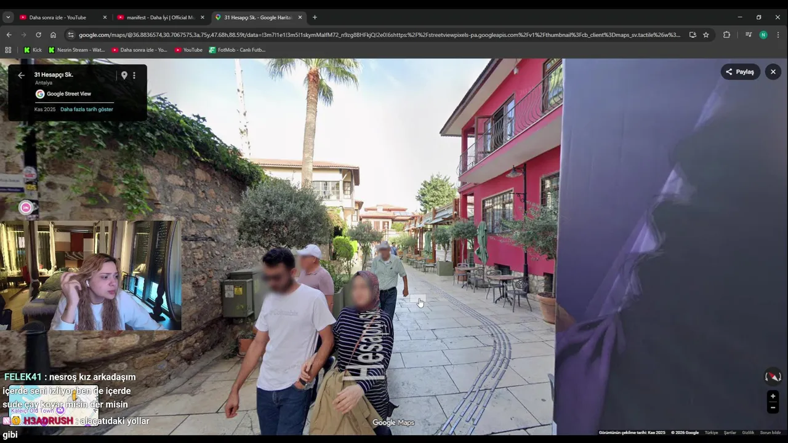Open the 'Daha sonra izle' bookmark
The height and width of the screenshot is (443, 788).
click(x=139, y=50)
